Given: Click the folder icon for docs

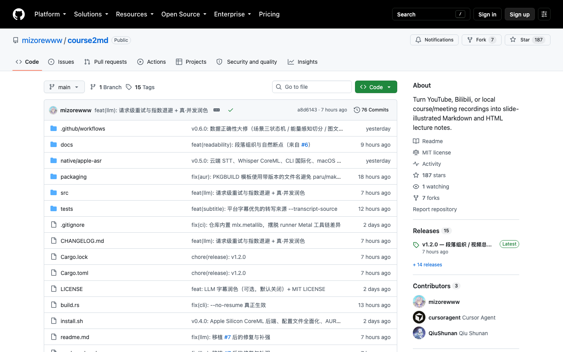Looking at the screenshot, I should pyautogui.click(x=54, y=144).
